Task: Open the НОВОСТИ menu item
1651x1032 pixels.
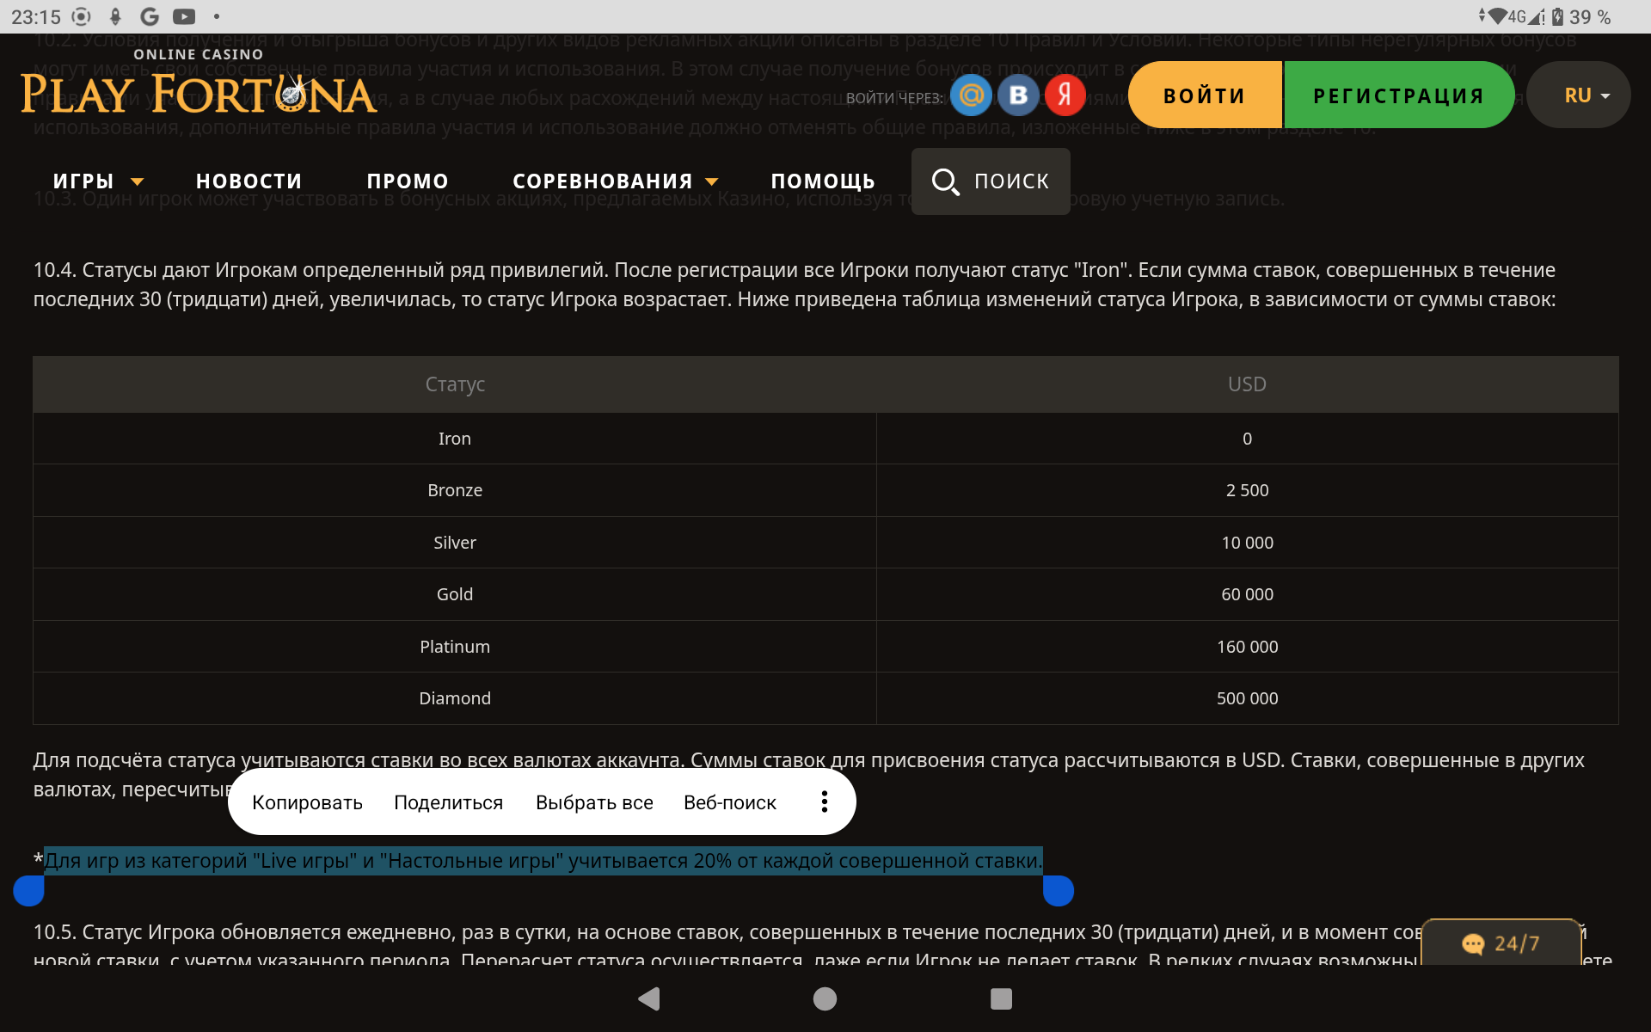Action: point(249,181)
